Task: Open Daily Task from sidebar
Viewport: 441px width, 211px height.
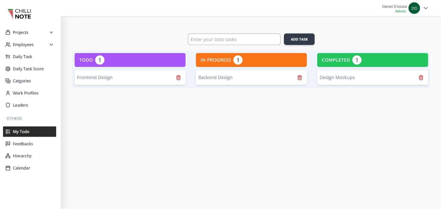Action: [22, 57]
